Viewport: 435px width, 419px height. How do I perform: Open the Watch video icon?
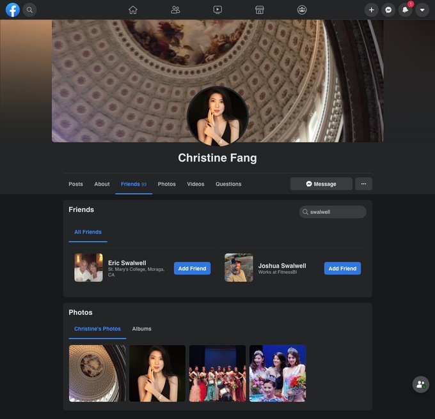pyautogui.click(x=217, y=10)
